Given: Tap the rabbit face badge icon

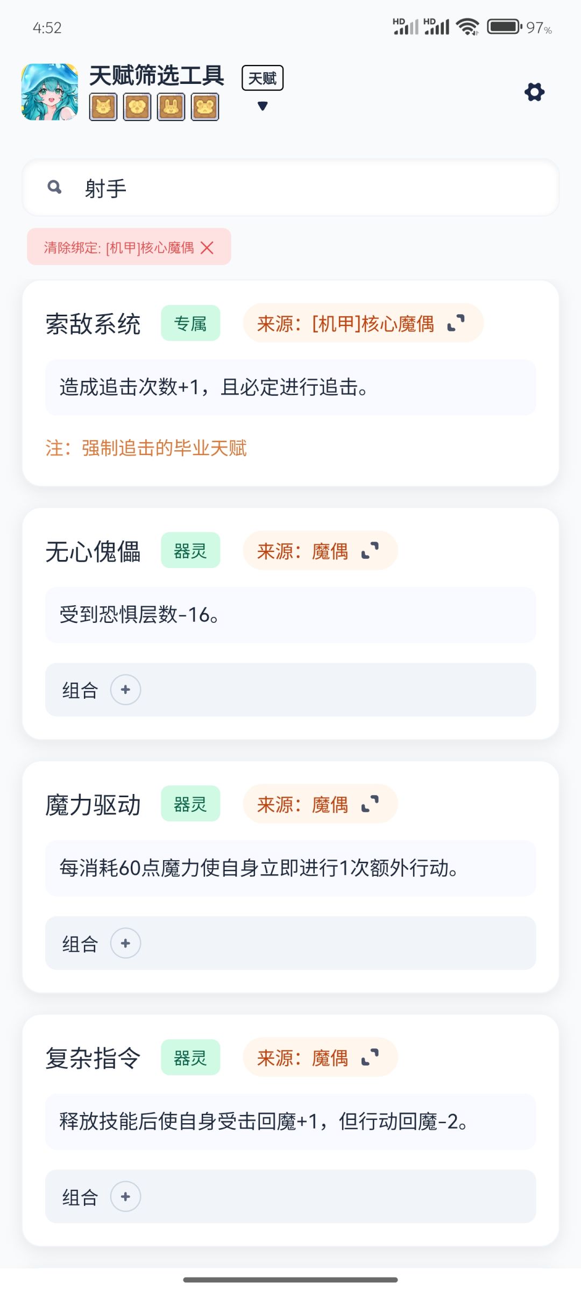Looking at the screenshot, I should pyautogui.click(x=171, y=107).
